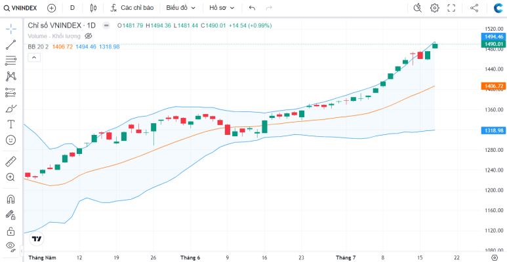Redo the chart action
This screenshot has width=507, height=262.
pos(269,8)
